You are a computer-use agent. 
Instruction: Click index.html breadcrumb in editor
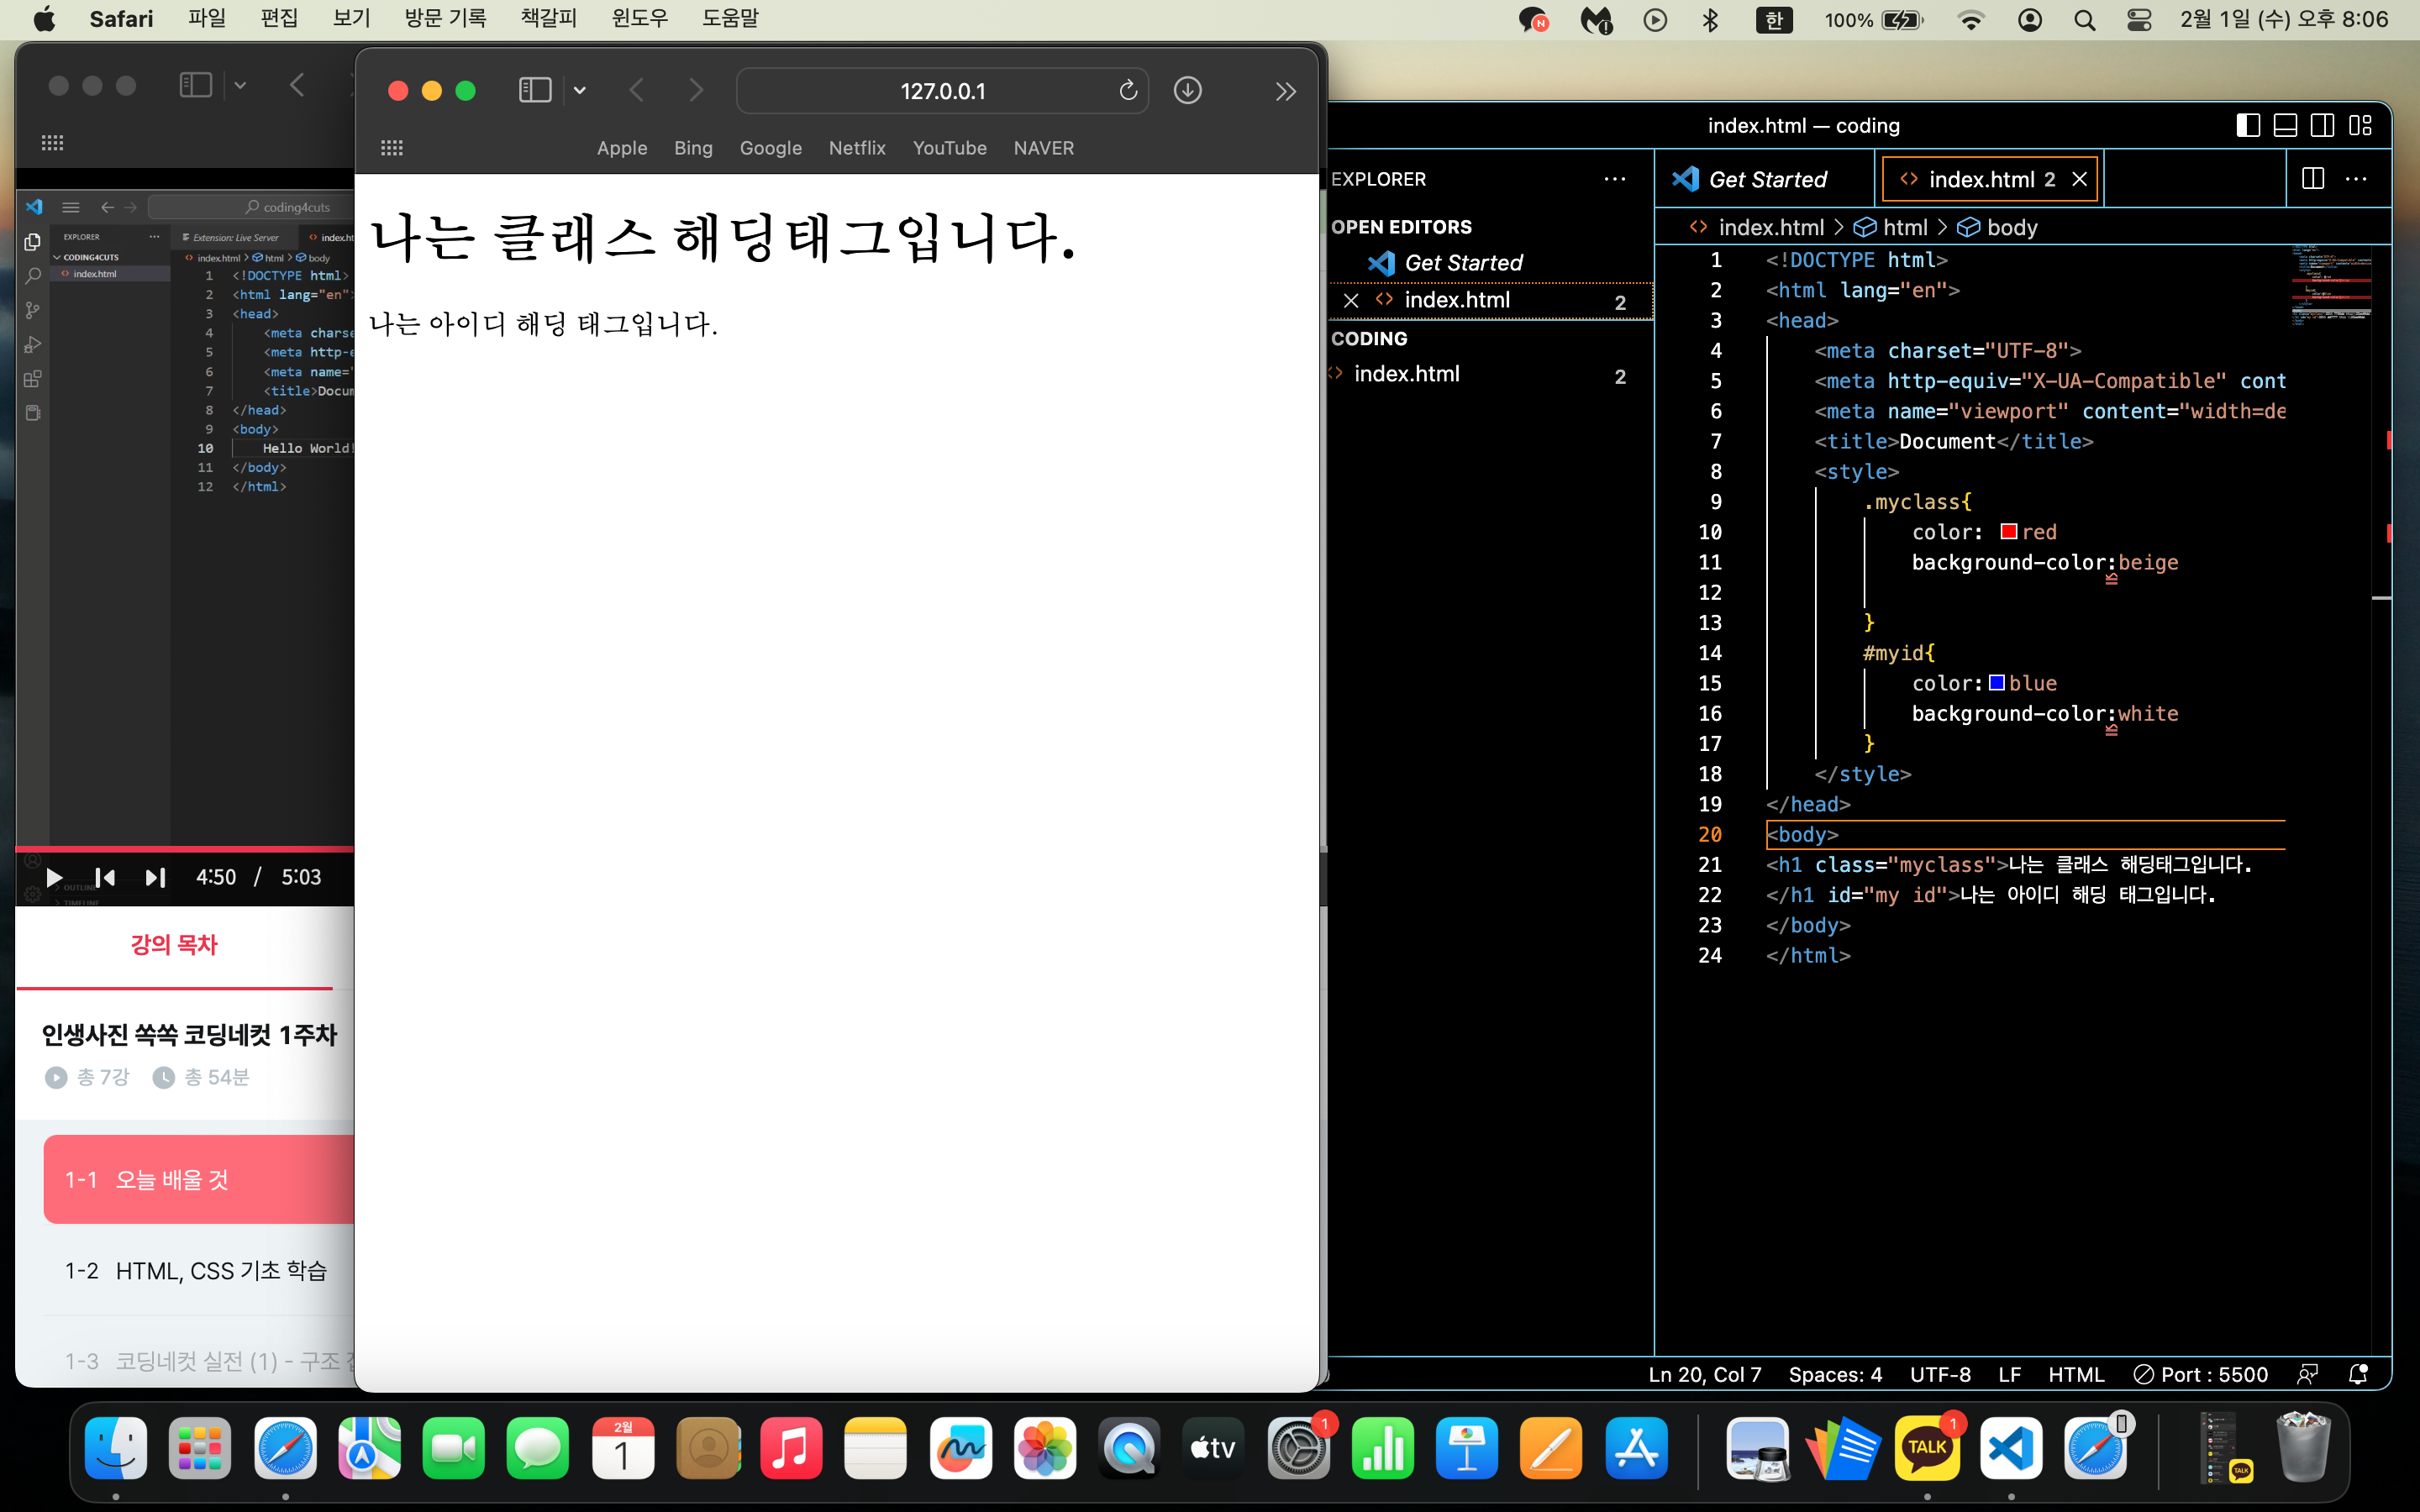click(1770, 228)
